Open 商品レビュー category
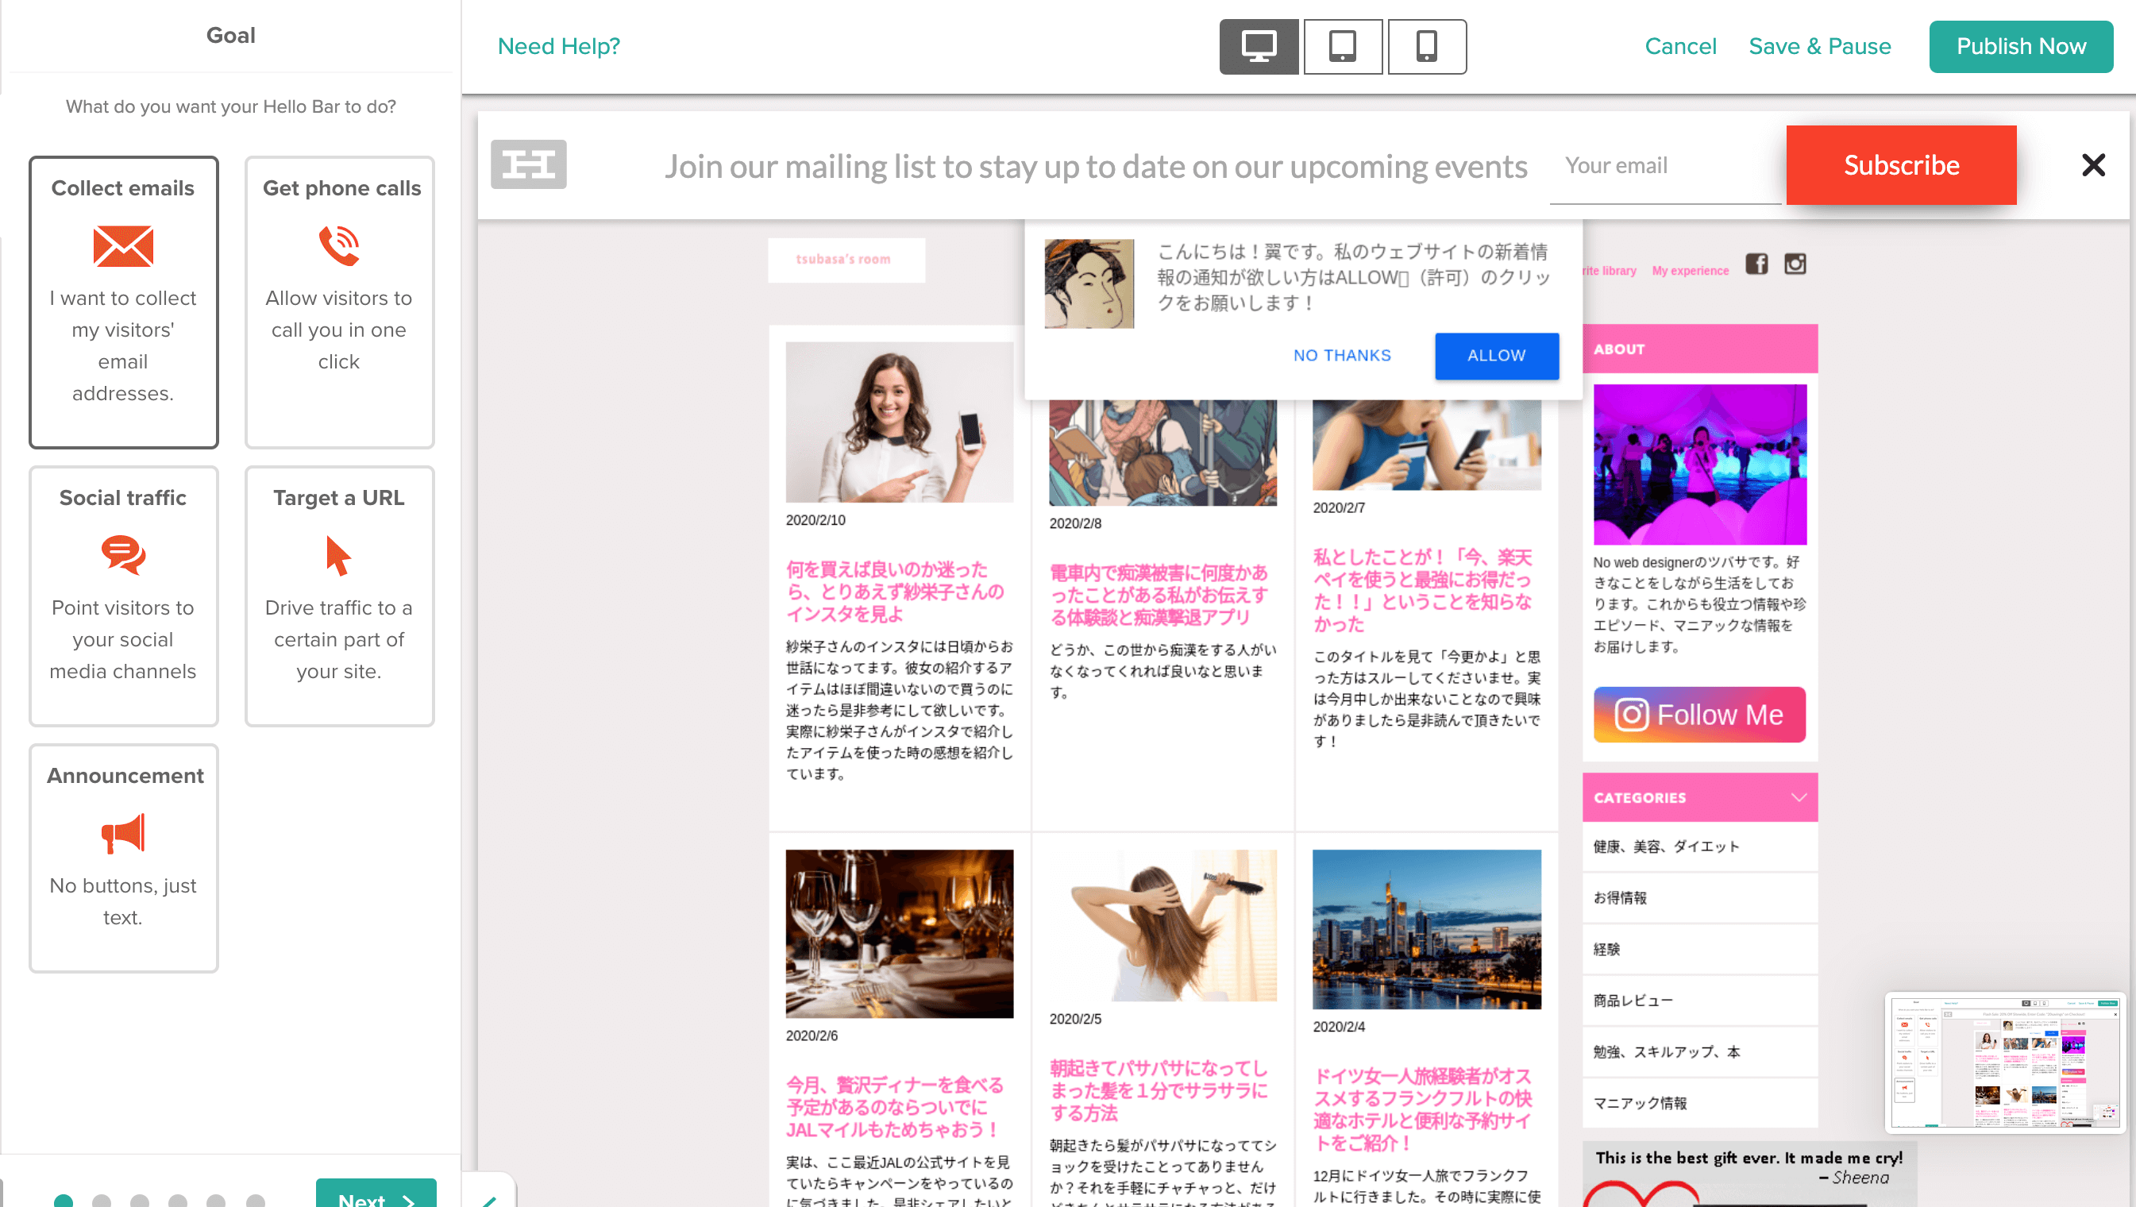2136x1207 pixels. pos(1700,1001)
